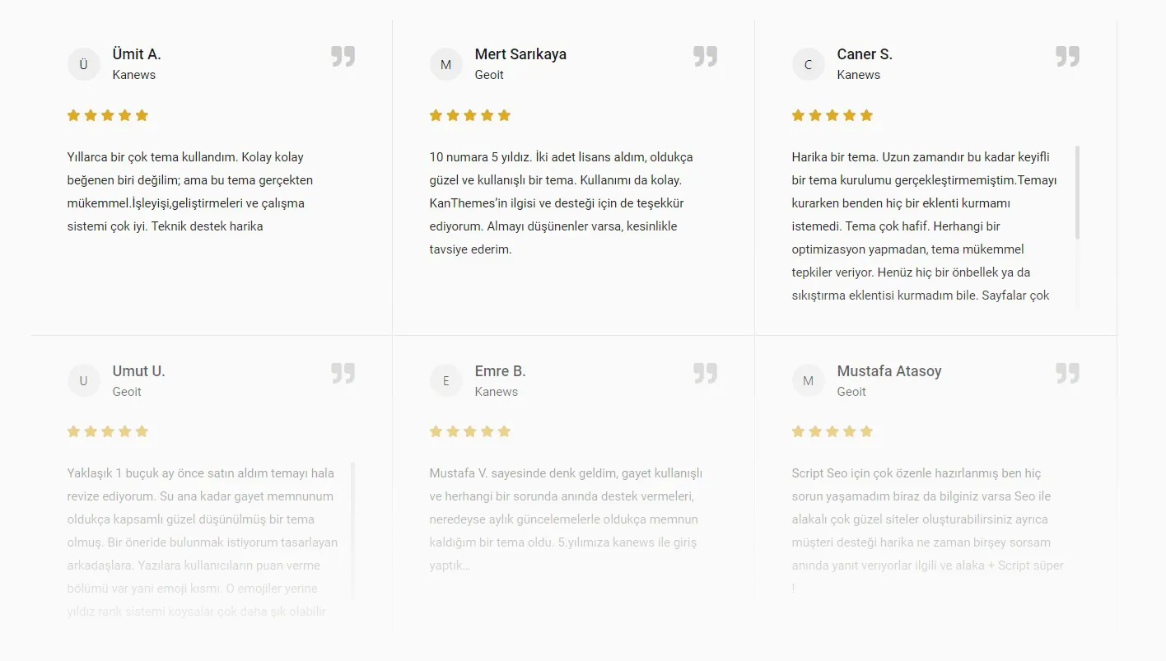Select the reviewer name Mustafa Atasoy
Viewport: 1166px width, 661px height.
[x=889, y=371]
